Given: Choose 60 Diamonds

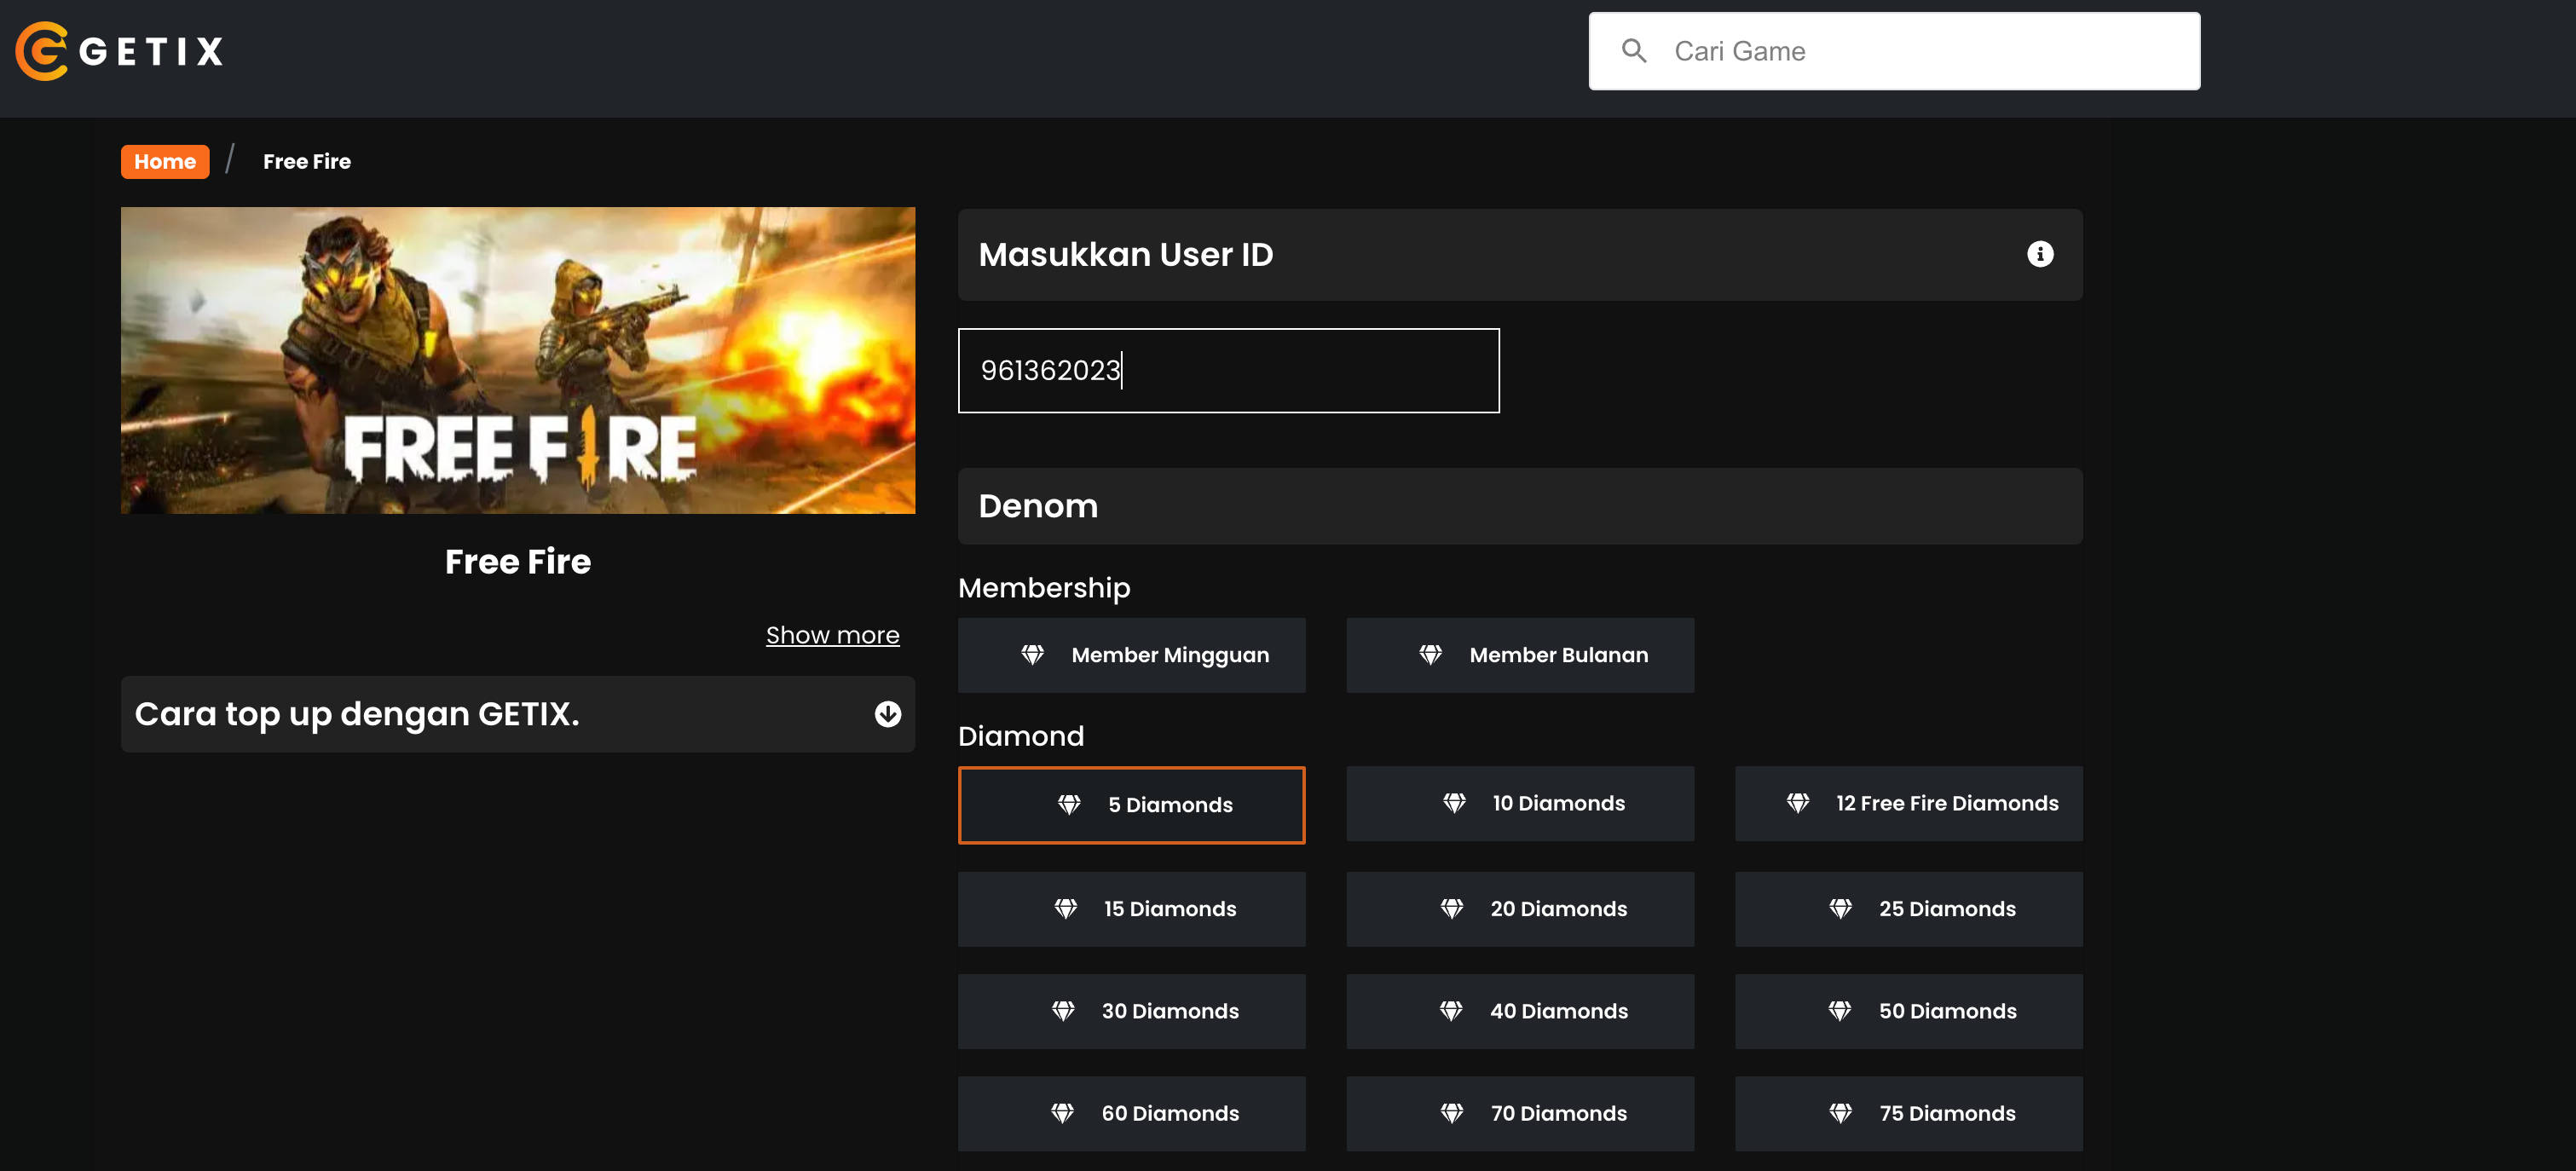Looking at the screenshot, I should [1131, 1113].
